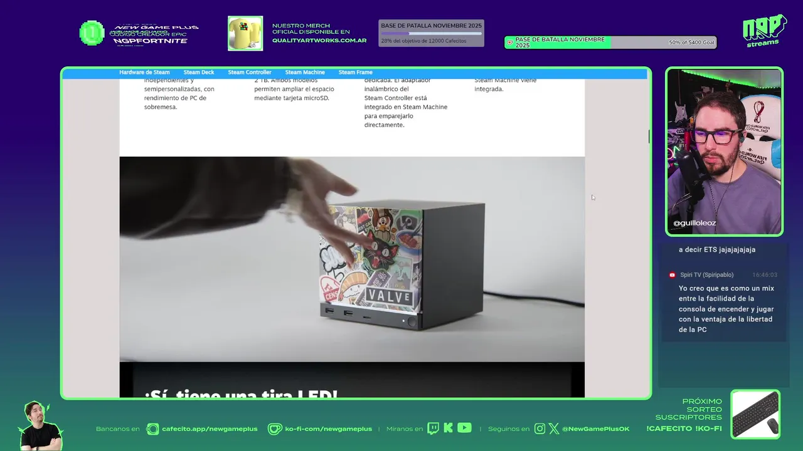Click the NGP streams logo

click(765, 31)
